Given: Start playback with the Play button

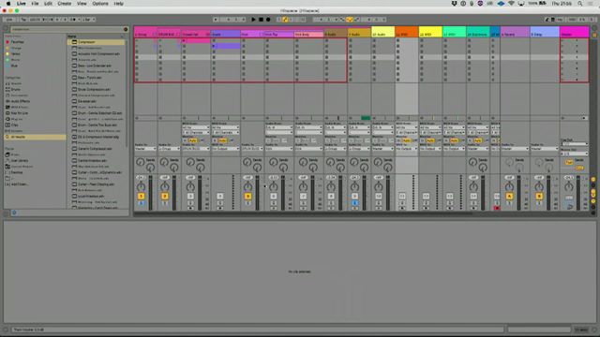Looking at the screenshot, I should [x=253, y=19].
